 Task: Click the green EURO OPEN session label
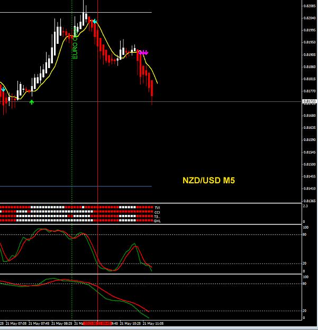tap(75, 43)
